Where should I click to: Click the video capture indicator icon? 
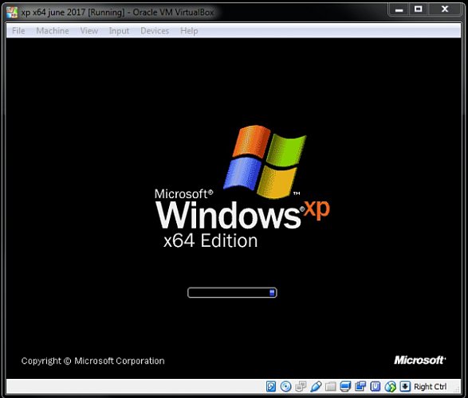click(360, 386)
